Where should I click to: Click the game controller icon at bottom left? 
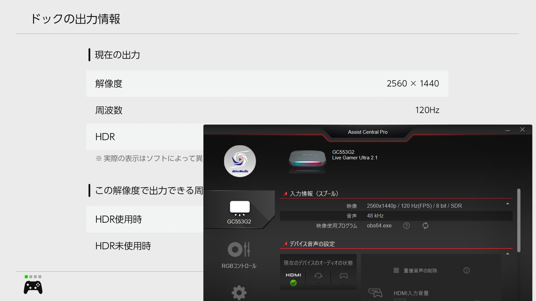(33, 287)
